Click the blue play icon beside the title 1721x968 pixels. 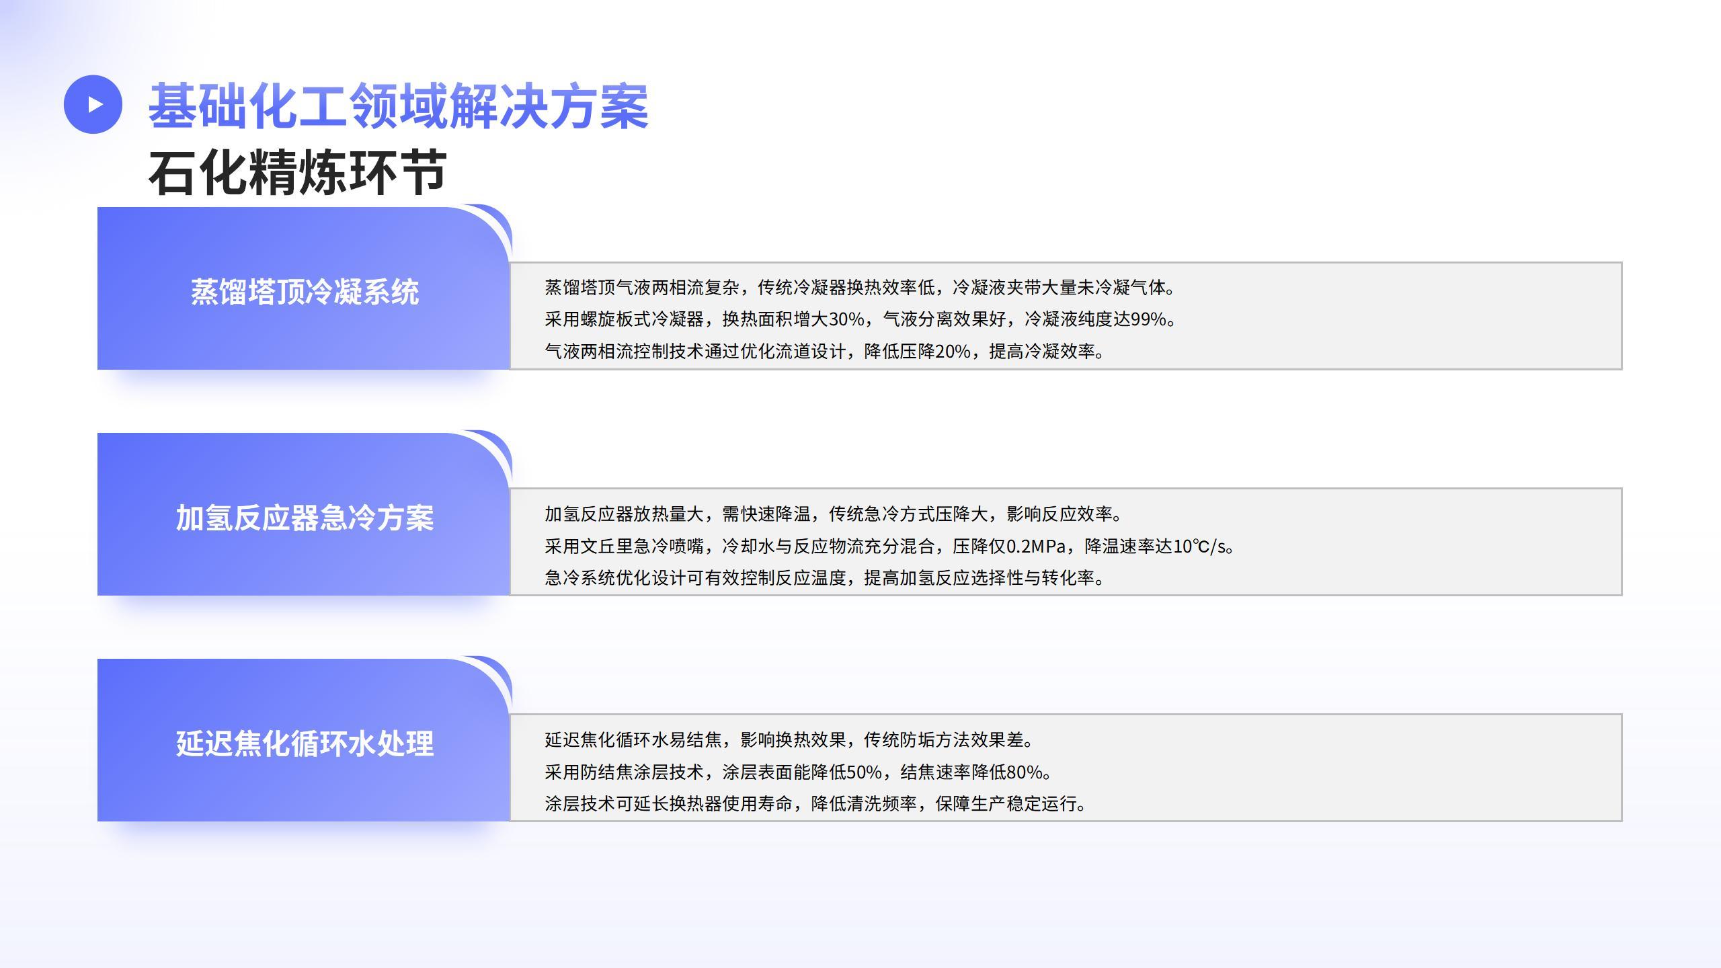click(93, 104)
